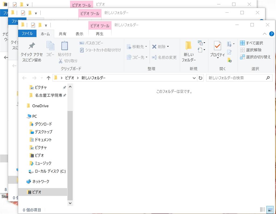Go forward with the right arrow
Viewport: 276px width, 214px height.
coord(34,78)
